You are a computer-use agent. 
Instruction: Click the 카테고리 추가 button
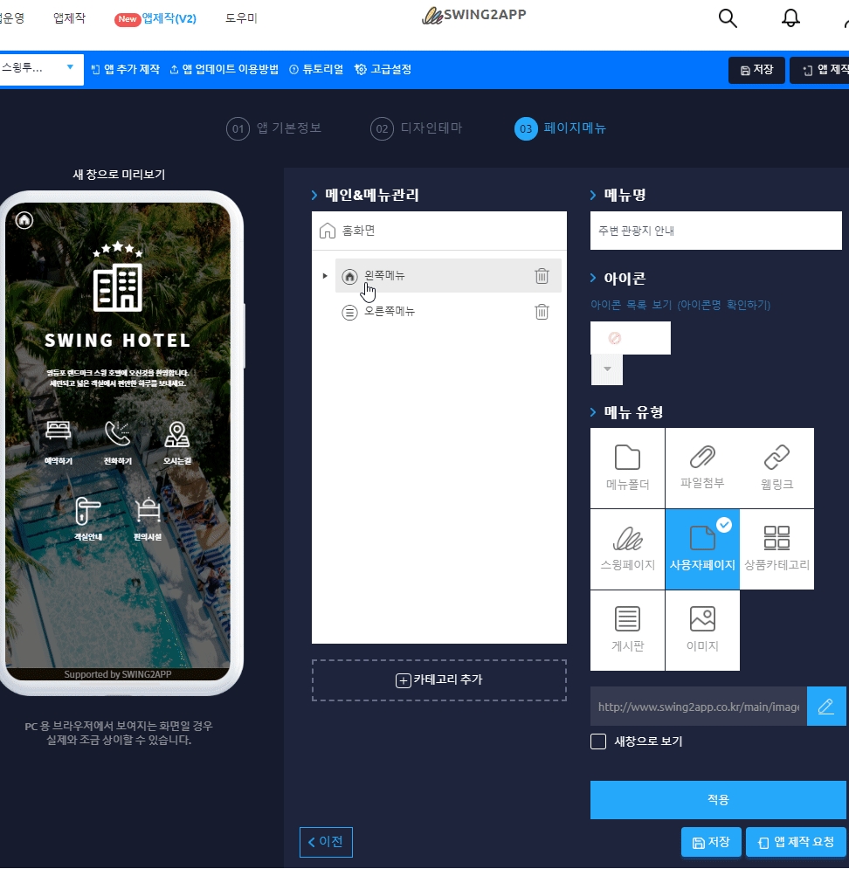(438, 680)
